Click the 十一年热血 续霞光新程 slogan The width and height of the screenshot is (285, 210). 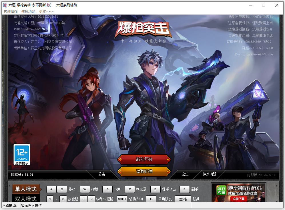pyautogui.click(x=144, y=41)
